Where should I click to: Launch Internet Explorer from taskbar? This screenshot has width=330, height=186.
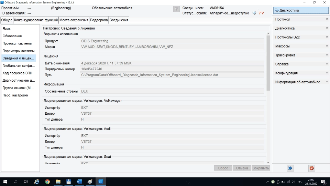[x=37, y=182]
